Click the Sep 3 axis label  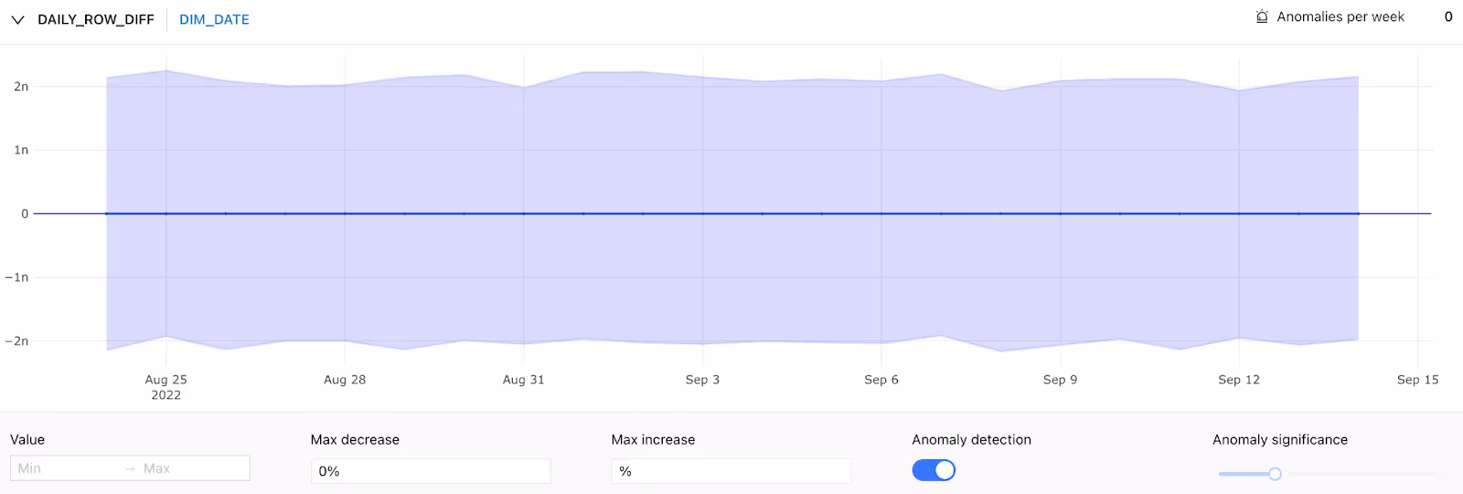tap(702, 380)
